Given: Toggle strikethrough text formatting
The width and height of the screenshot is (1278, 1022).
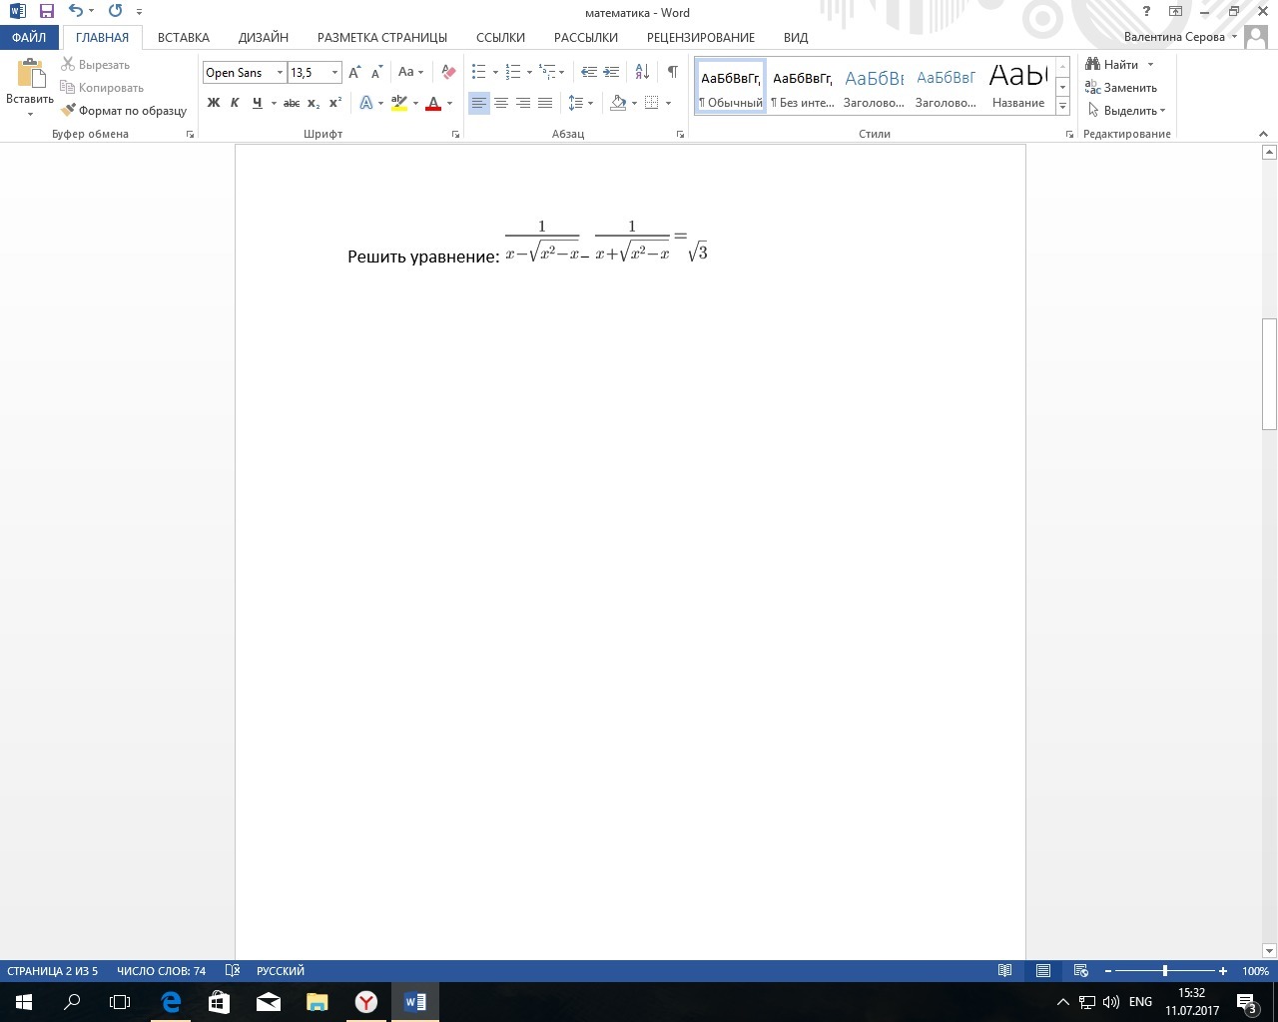Looking at the screenshot, I should click(x=291, y=103).
